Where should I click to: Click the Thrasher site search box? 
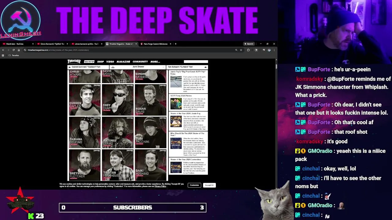[x=196, y=62]
